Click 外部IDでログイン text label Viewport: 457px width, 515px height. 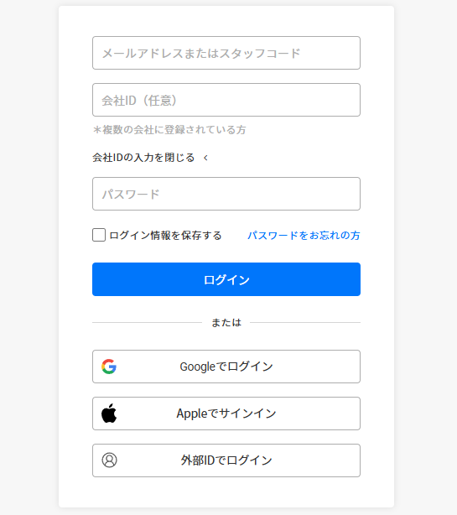pyautogui.click(x=226, y=460)
